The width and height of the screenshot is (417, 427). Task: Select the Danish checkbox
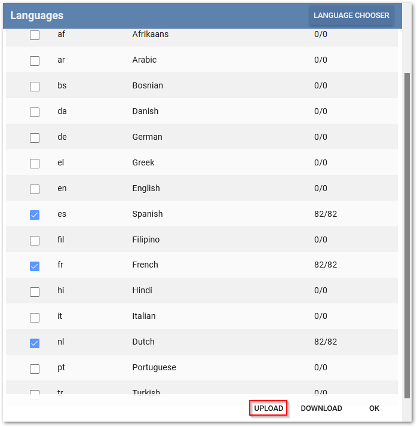[35, 112]
